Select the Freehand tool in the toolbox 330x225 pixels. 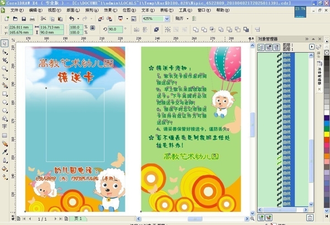point(4,77)
